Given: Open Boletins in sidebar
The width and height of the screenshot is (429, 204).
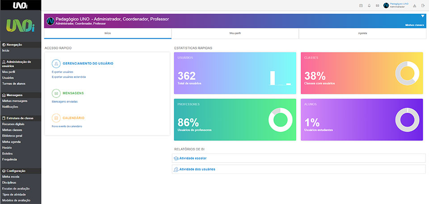Looking at the screenshot, I should [x=8, y=154].
